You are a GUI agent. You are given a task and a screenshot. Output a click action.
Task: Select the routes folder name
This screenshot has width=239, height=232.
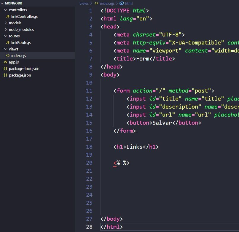click(14, 36)
